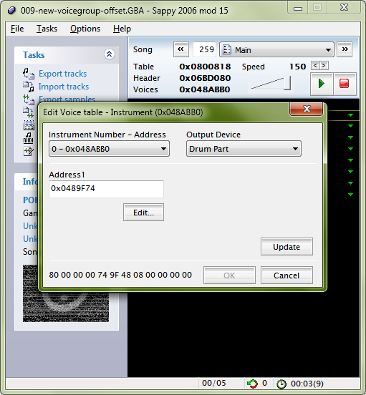This screenshot has width=366, height=395.
Task: Click the Speed value 150
Action: 297,67
